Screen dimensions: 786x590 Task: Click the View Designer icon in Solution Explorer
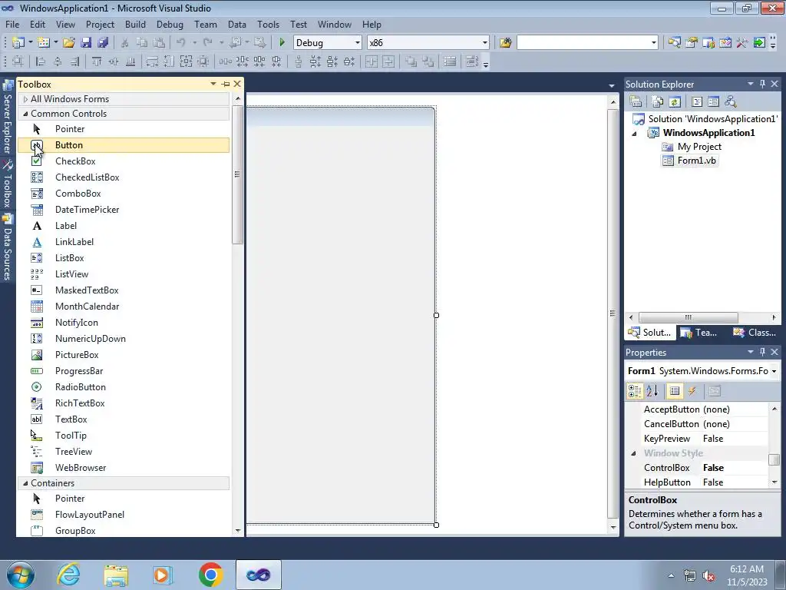point(713,102)
